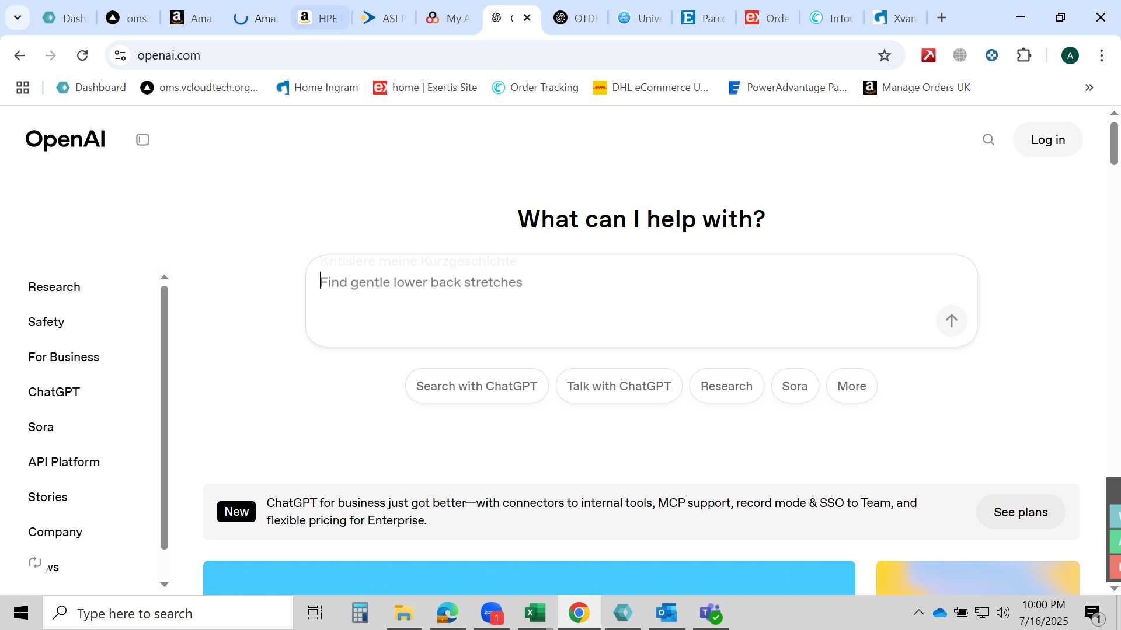Click See plans button in banner

pyautogui.click(x=1021, y=512)
